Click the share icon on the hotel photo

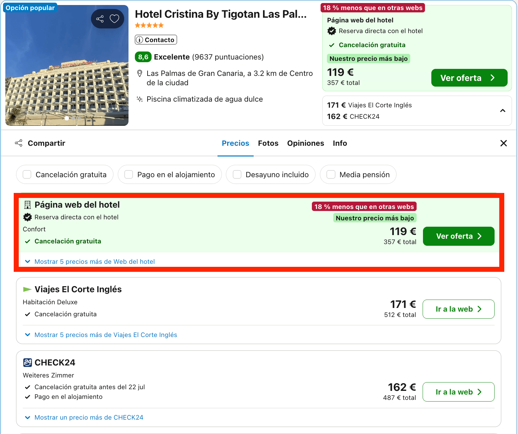coord(100,19)
